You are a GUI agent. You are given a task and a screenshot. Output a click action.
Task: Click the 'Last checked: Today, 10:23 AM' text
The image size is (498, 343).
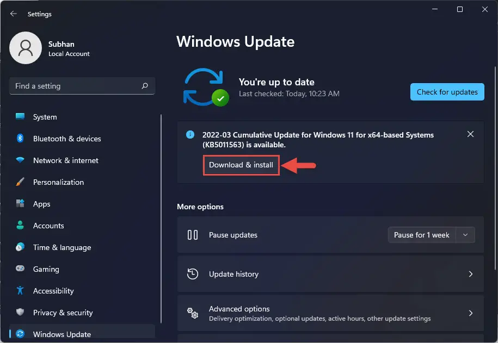click(x=289, y=93)
